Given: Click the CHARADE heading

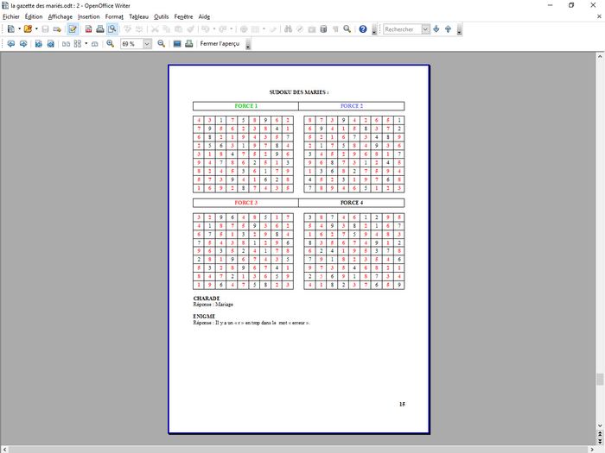Looking at the screenshot, I should coord(207,299).
